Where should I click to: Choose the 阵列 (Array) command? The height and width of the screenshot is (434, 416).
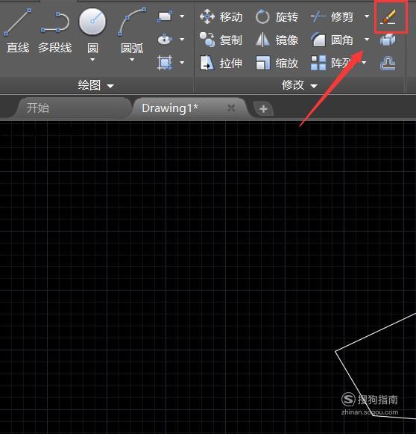(x=332, y=63)
